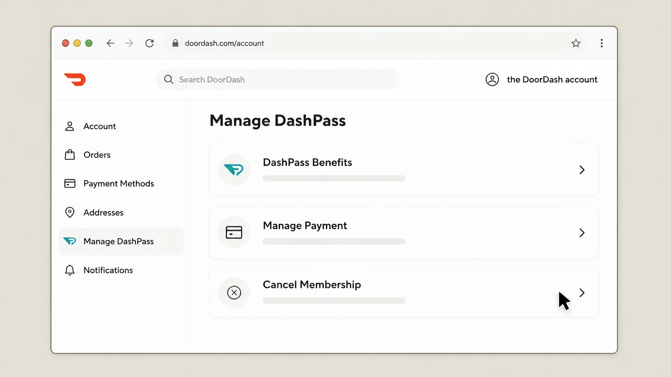Click the red DoorDash logo
The image size is (671, 377).
[x=75, y=79]
